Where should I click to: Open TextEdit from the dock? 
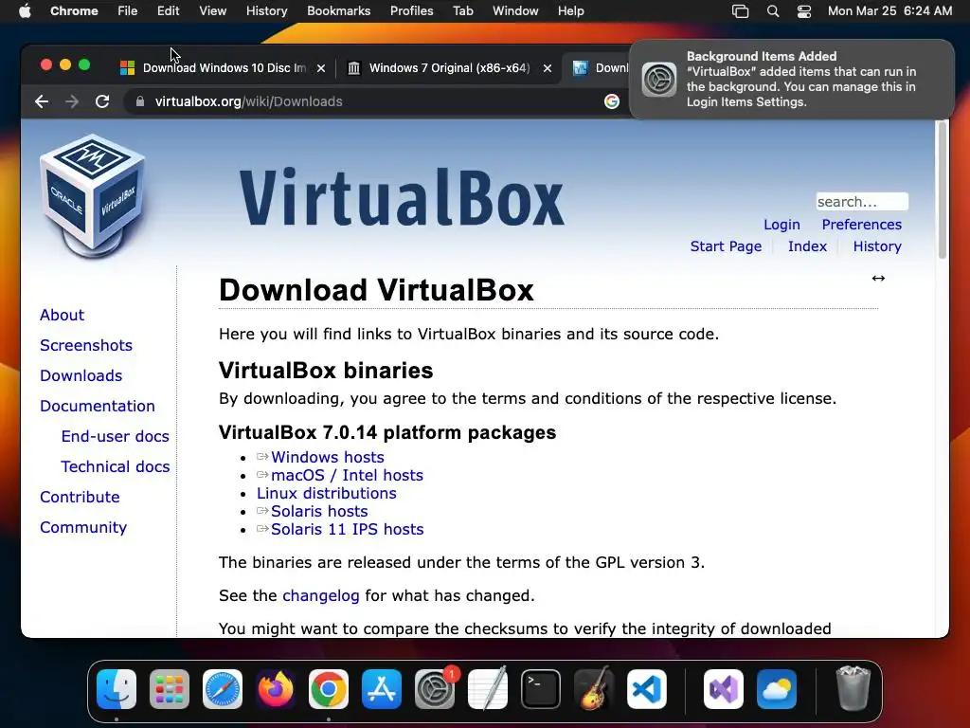488,689
